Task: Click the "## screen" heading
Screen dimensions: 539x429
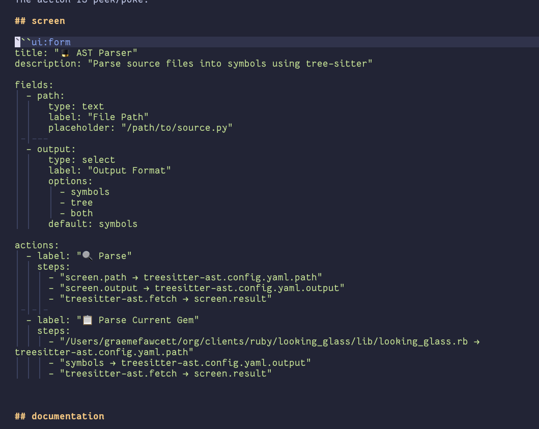Action: (x=40, y=21)
